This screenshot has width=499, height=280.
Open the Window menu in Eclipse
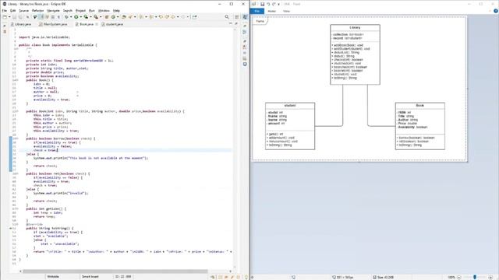104,10
